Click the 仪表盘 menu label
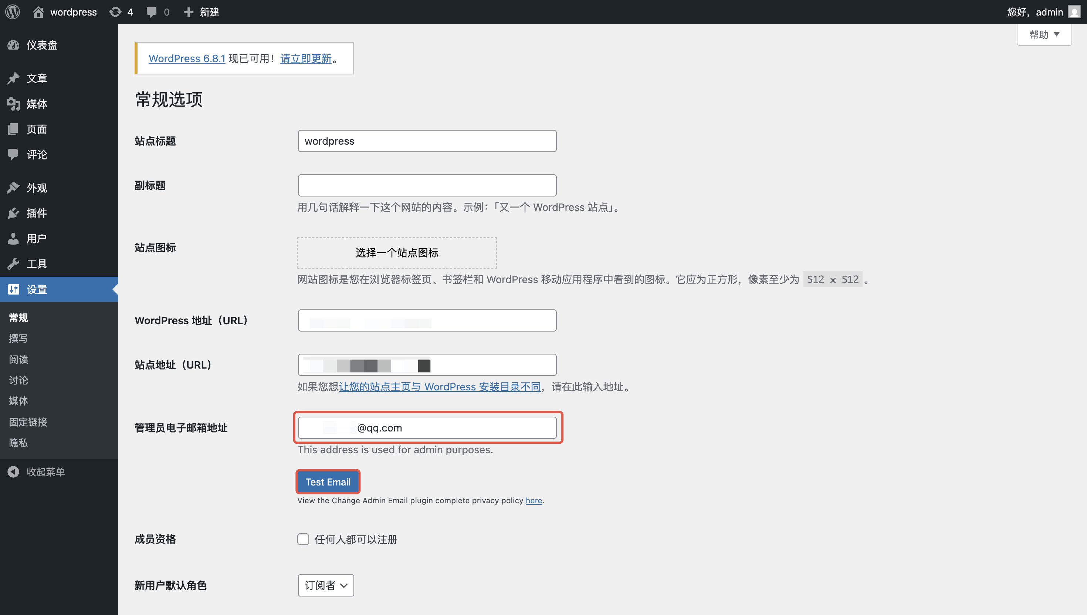The height and width of the screenshot is (615, 1087). [x=42, y=45]
